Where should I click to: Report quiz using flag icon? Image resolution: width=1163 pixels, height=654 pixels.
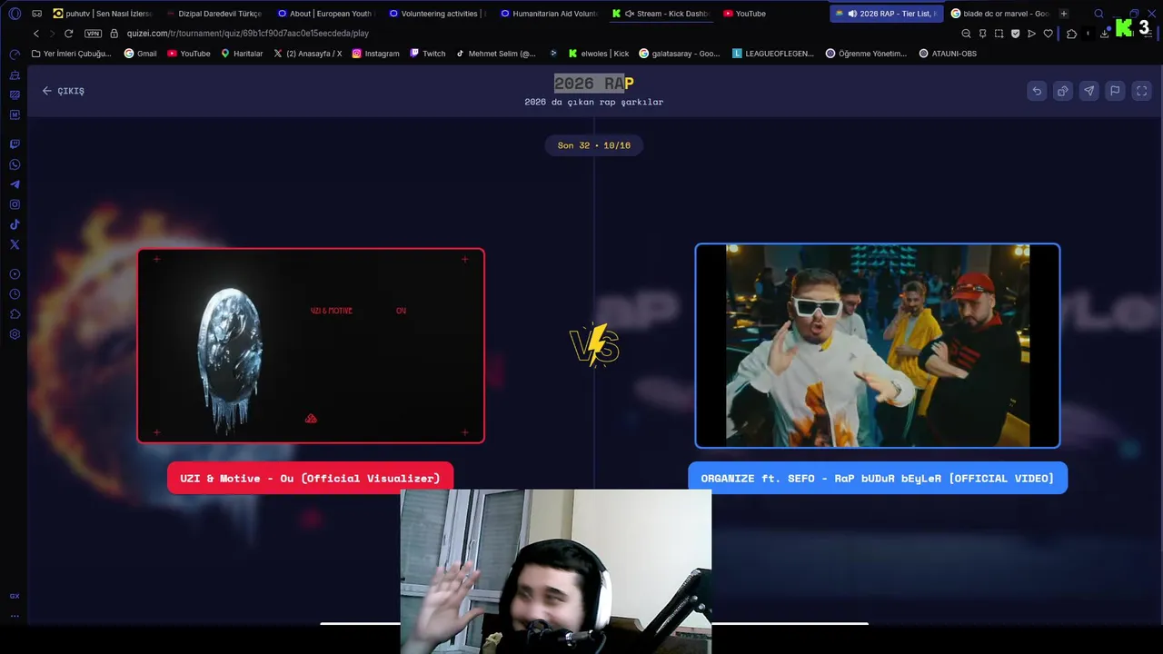point(1115,91)
